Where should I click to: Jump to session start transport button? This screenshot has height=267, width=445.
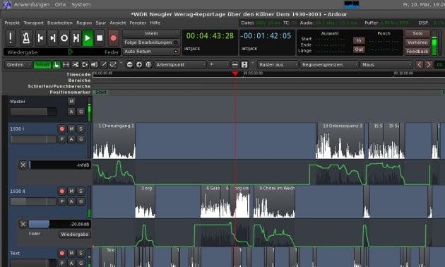[40, 37]
